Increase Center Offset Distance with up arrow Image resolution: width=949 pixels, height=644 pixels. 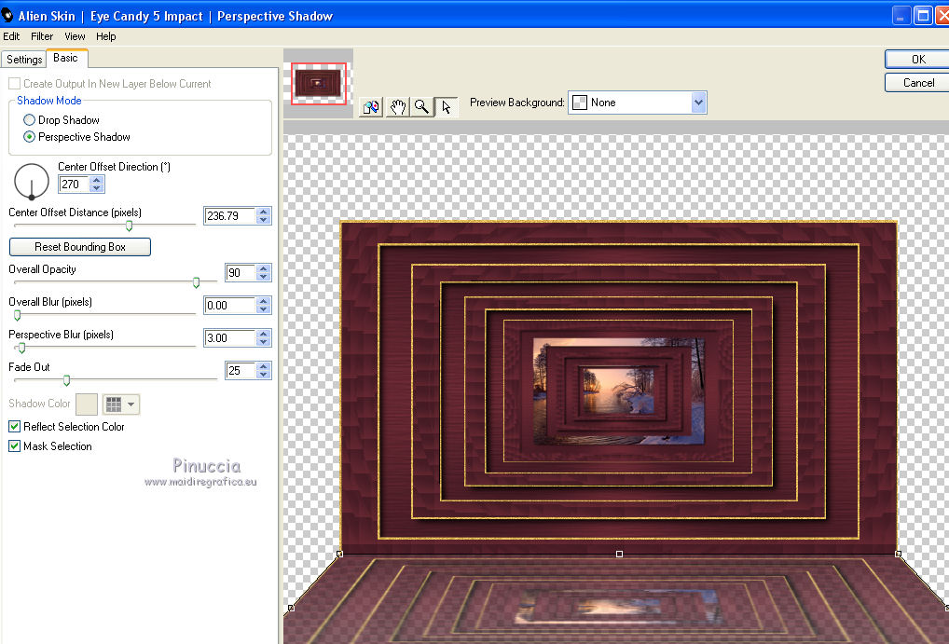(263, 212)
